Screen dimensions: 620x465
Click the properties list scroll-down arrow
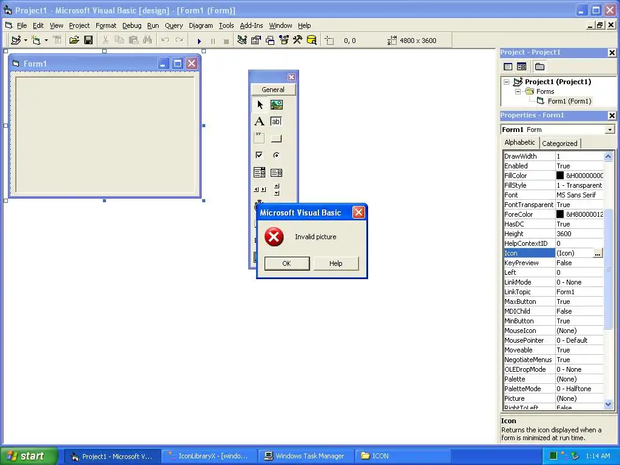(x=608, y=404)
